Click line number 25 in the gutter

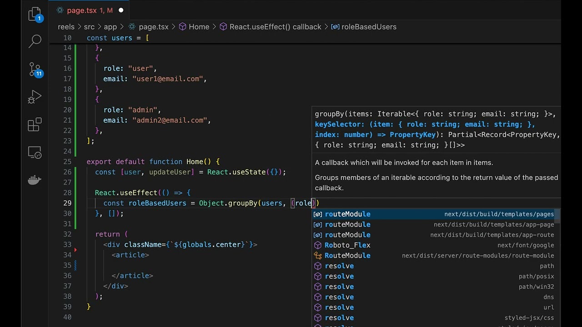point(67,162)
